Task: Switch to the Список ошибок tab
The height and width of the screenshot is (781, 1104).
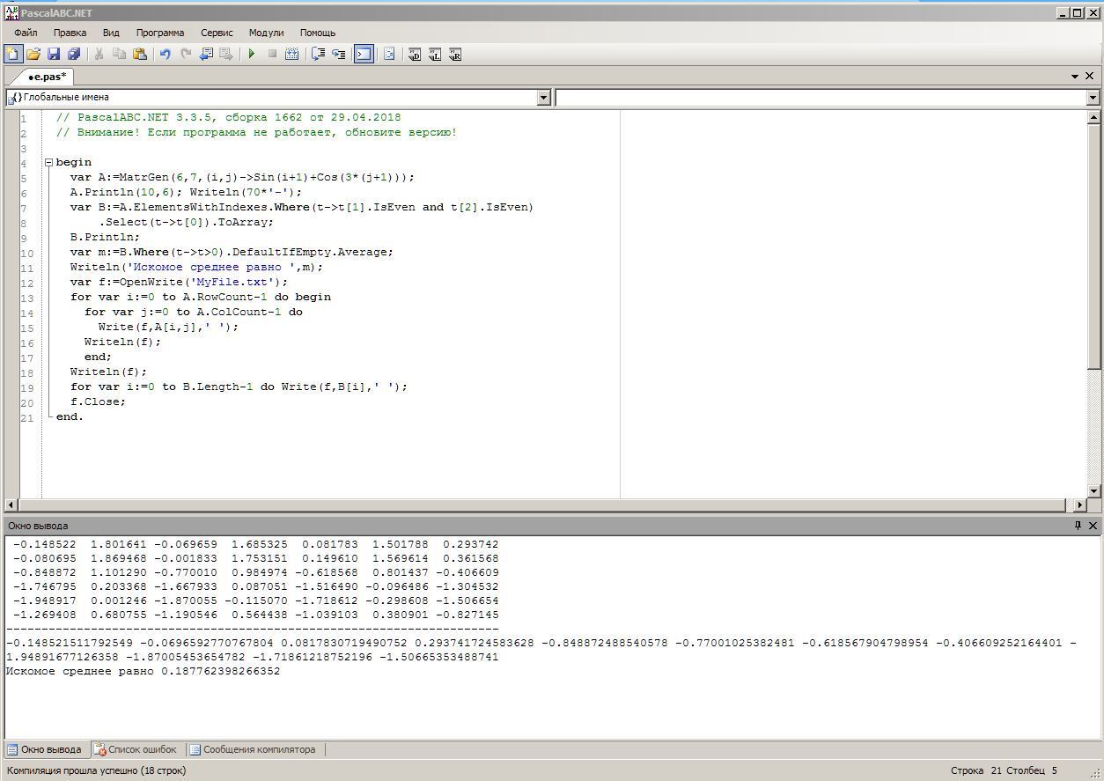Action: tap(136, 750)
